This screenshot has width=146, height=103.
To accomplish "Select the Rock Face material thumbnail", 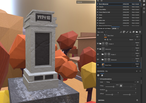I will (103, 65).
